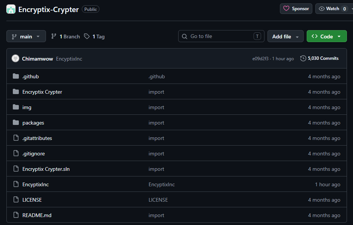
Task: Open the .github folder icon
Action: tap(16, 76)
